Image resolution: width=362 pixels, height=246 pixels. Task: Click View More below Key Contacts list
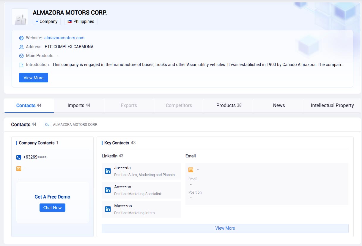click(225, 228)
